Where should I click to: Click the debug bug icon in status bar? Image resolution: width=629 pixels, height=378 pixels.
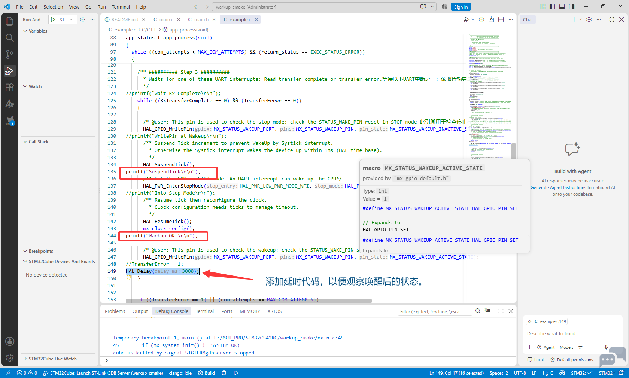point(224,373)
